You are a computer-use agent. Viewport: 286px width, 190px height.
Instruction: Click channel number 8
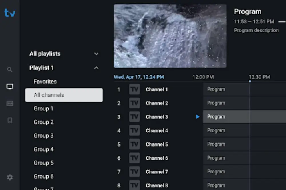point(119,185)
